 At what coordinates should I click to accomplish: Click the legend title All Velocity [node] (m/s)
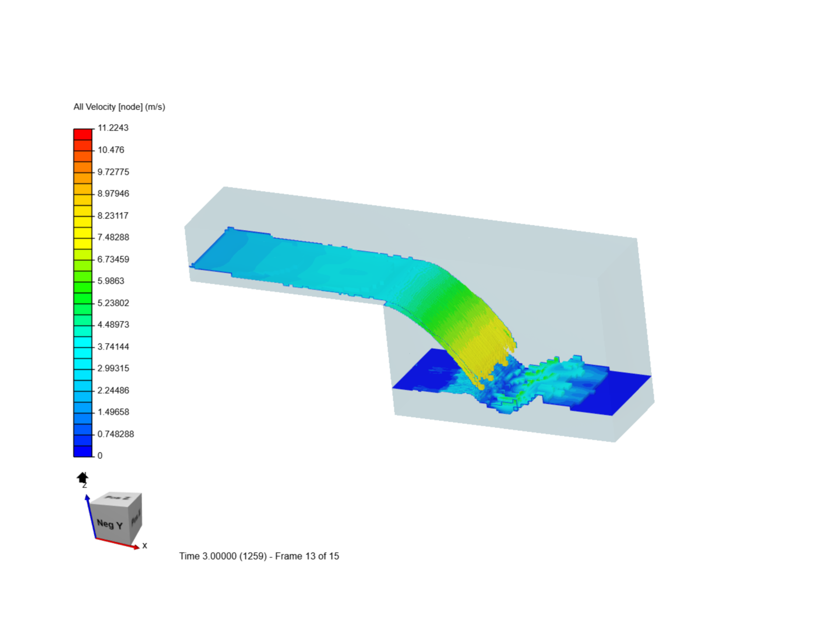coord(119,107)
